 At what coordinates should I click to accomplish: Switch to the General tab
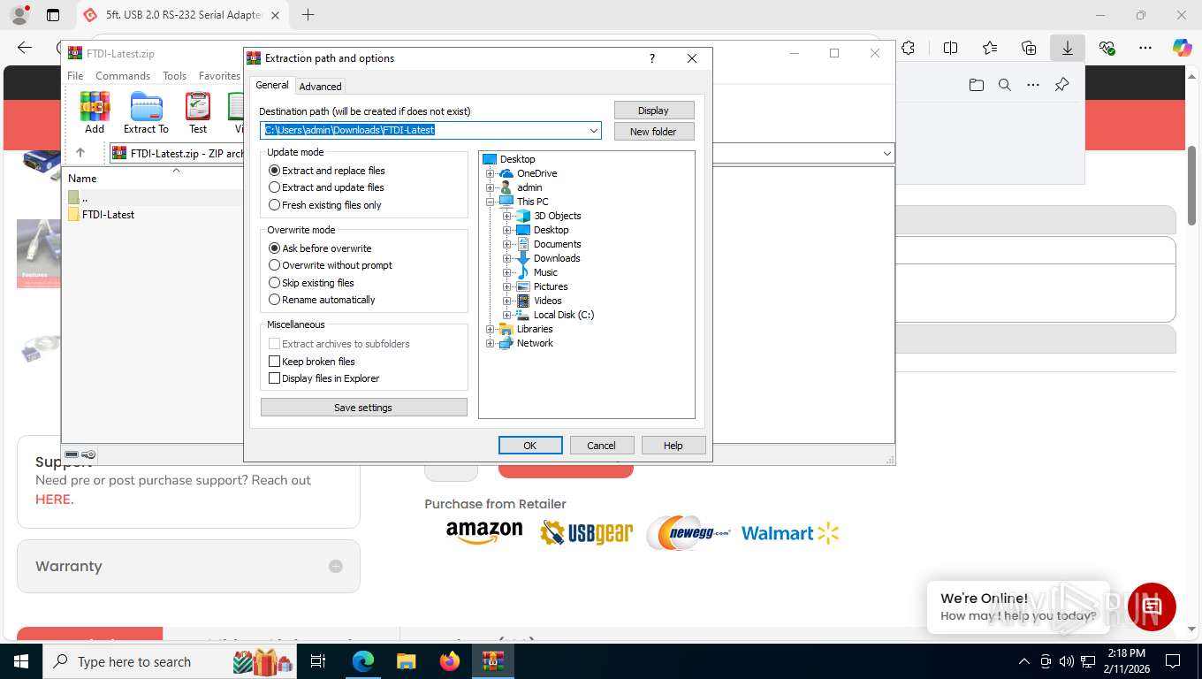(272, 85)
